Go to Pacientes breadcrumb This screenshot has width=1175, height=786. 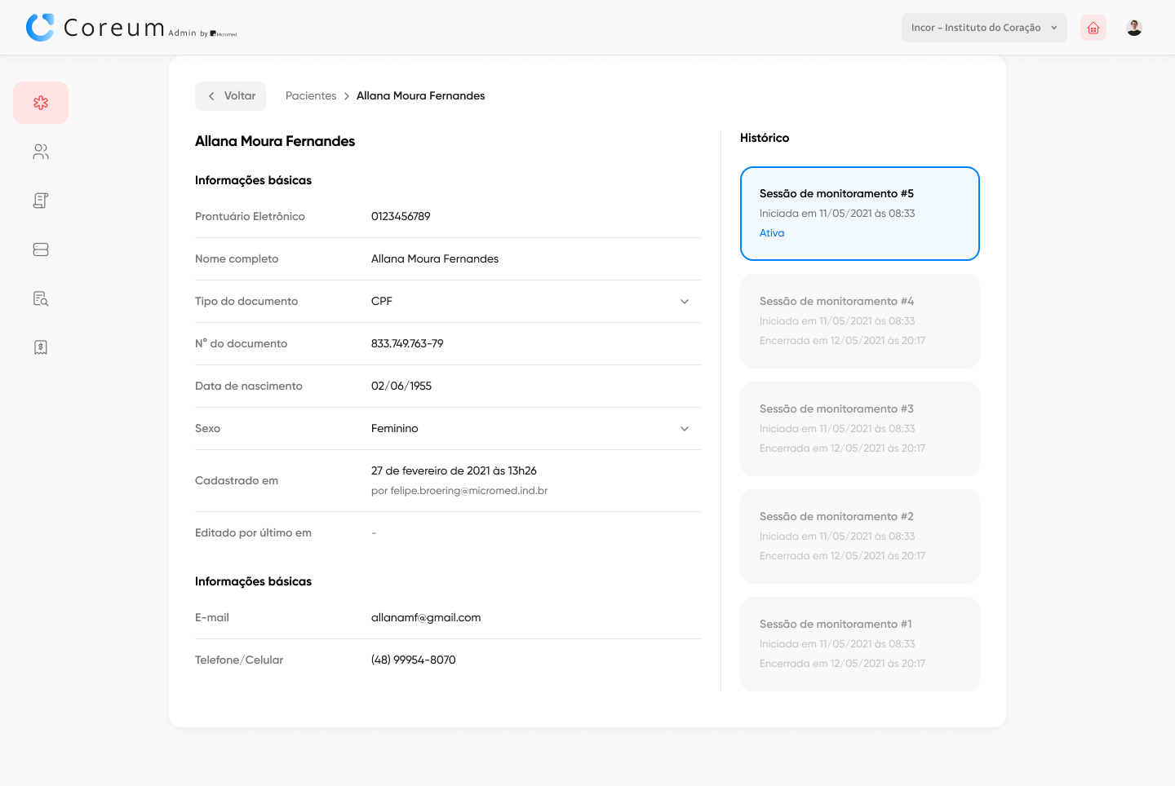point(311,96)
